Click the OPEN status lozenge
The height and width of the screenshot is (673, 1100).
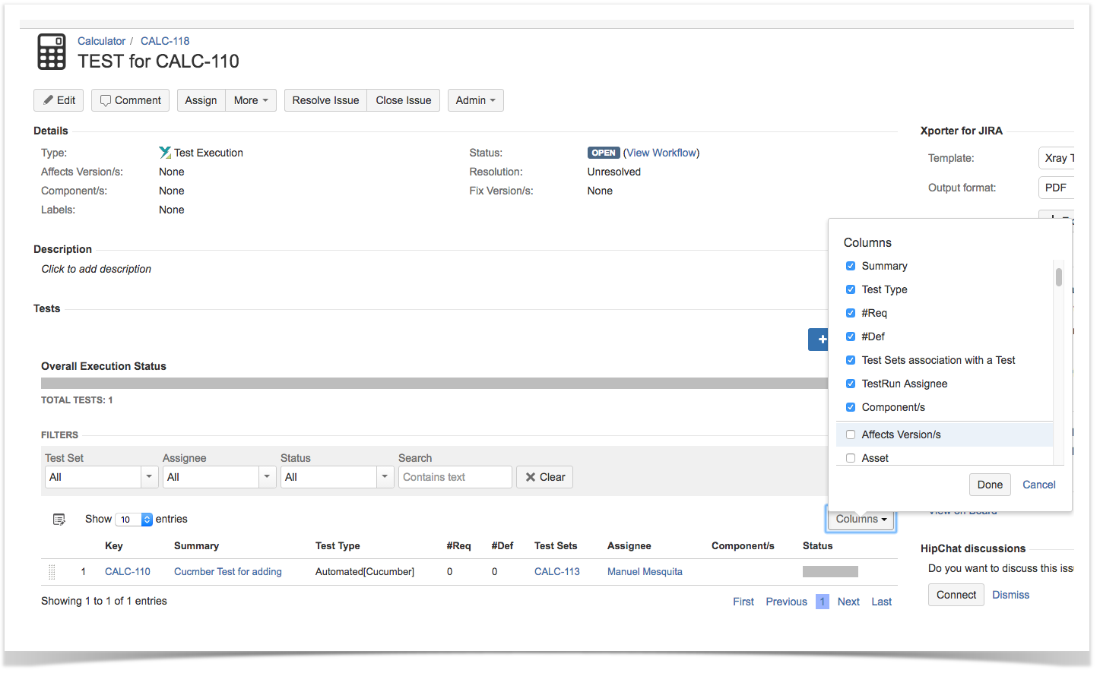pyautogui.click(x=604, y=153)
